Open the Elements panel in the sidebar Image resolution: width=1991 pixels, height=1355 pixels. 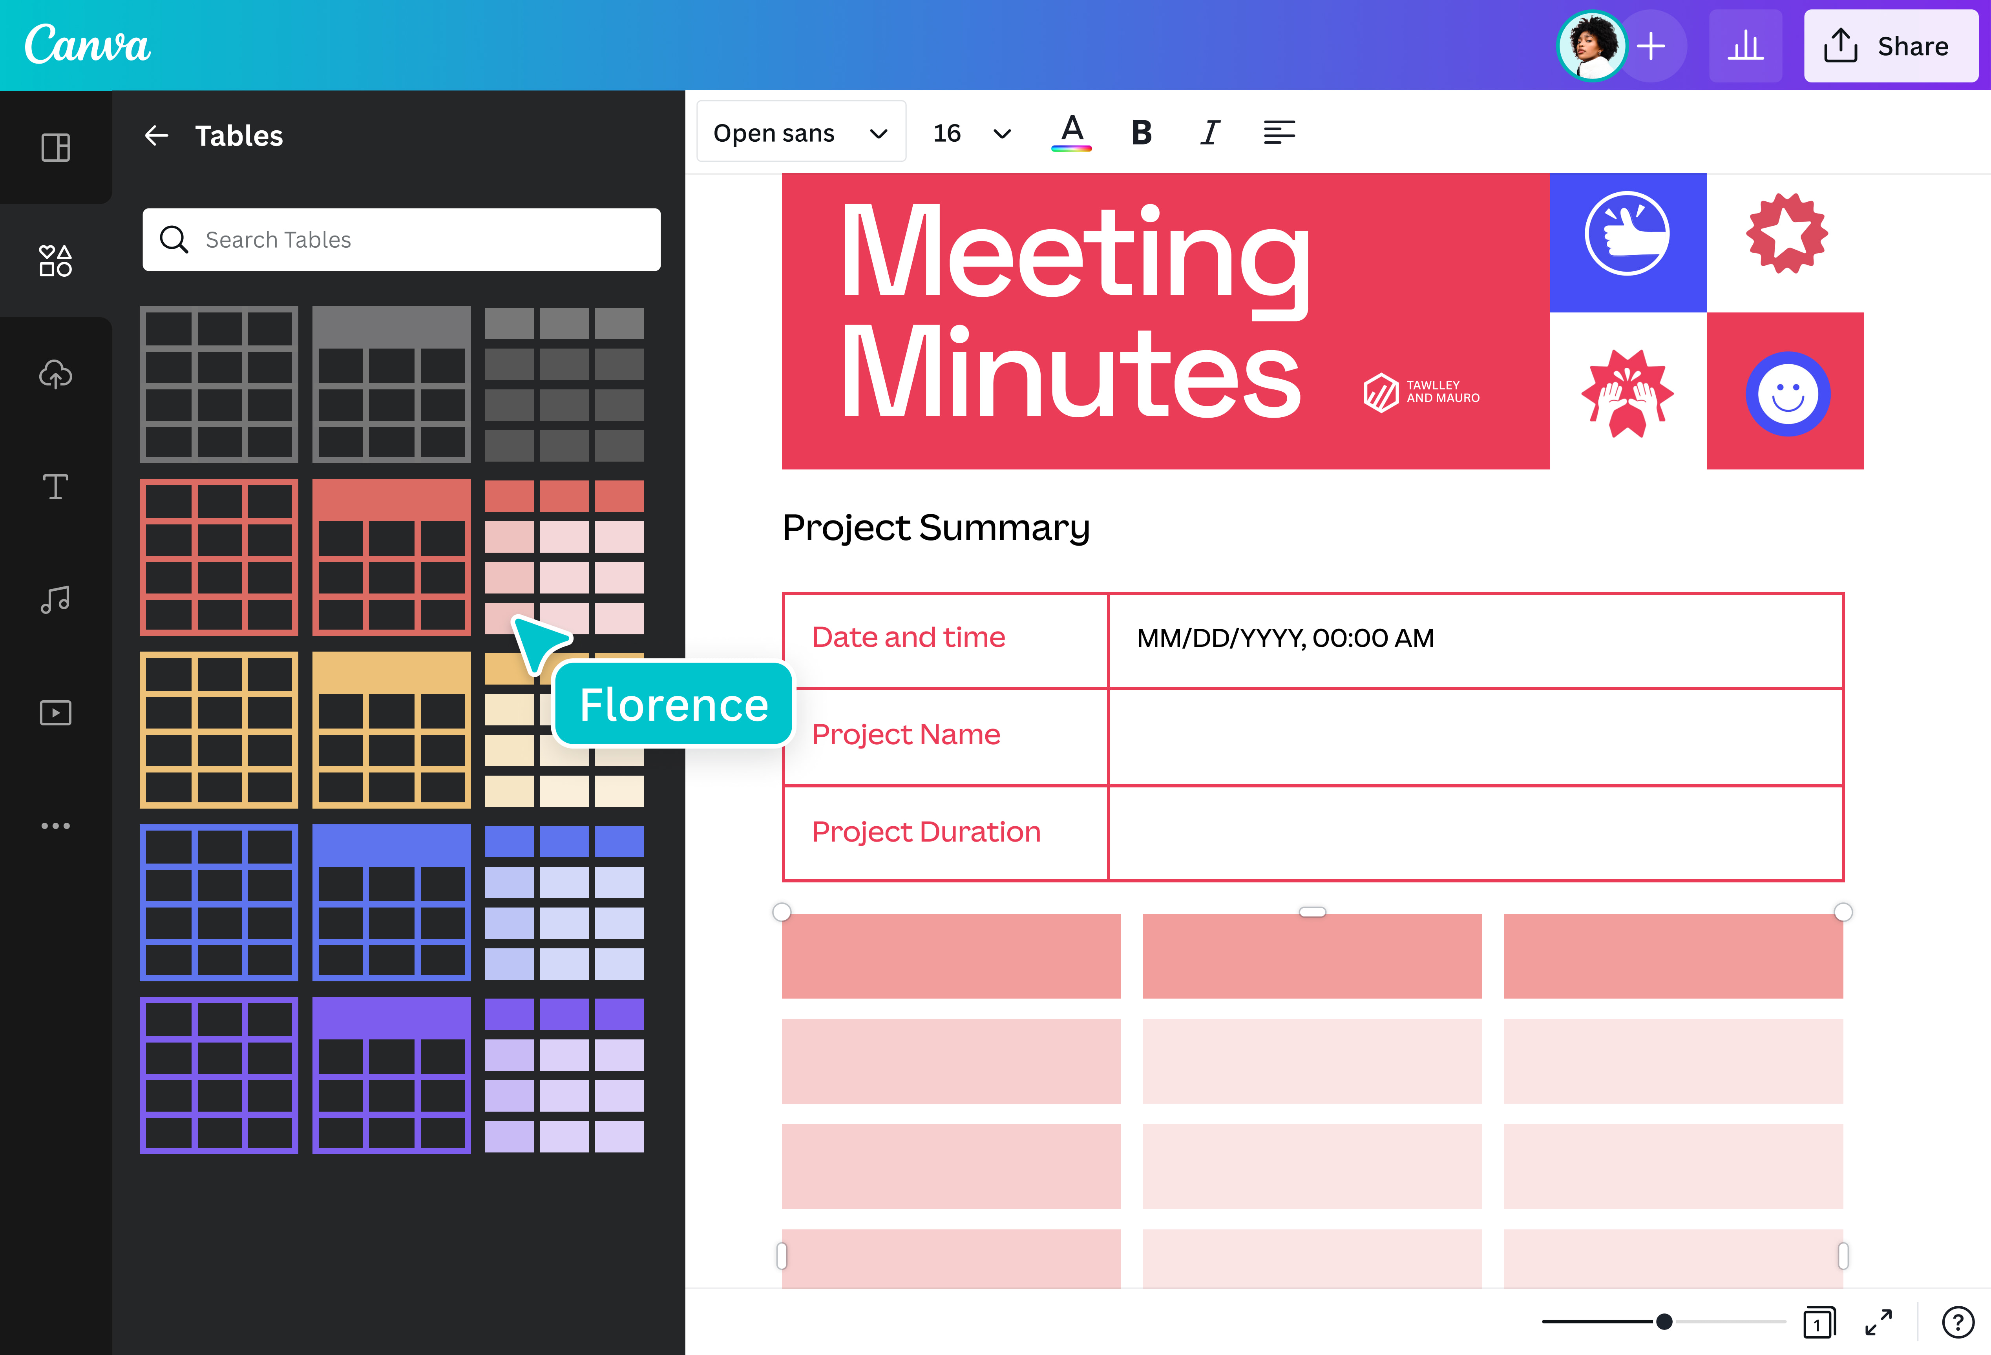click(55, 261)
